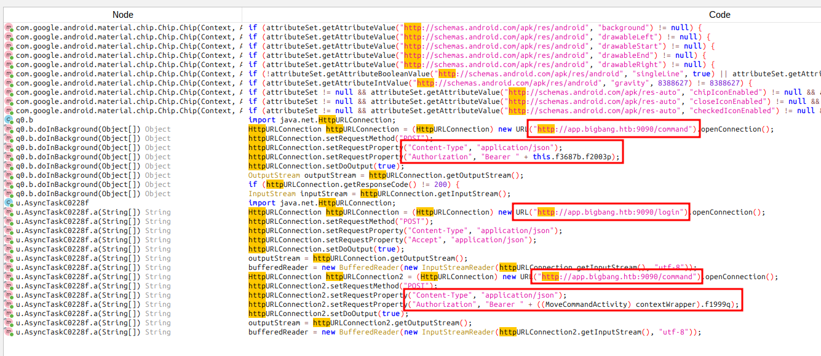Sort results by the Node column header
821x356 pixels.
tap(122, 15)
